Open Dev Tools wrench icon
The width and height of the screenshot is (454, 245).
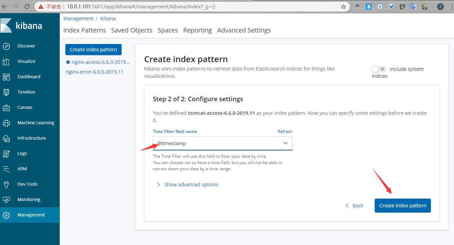click(x=6, y=184)
